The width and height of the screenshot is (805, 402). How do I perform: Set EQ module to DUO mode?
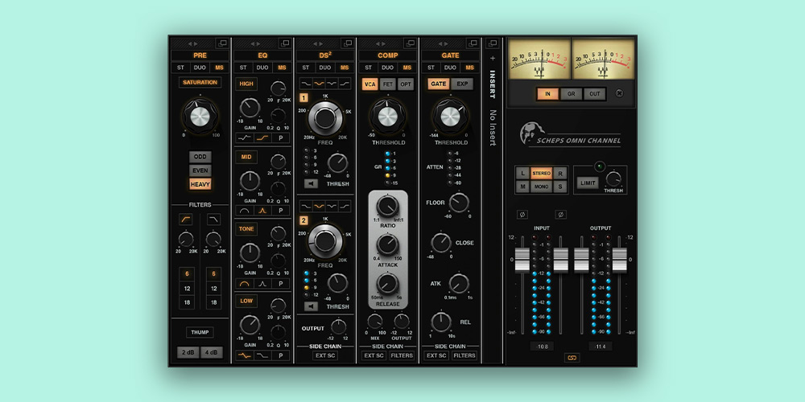tap(262, 68)
